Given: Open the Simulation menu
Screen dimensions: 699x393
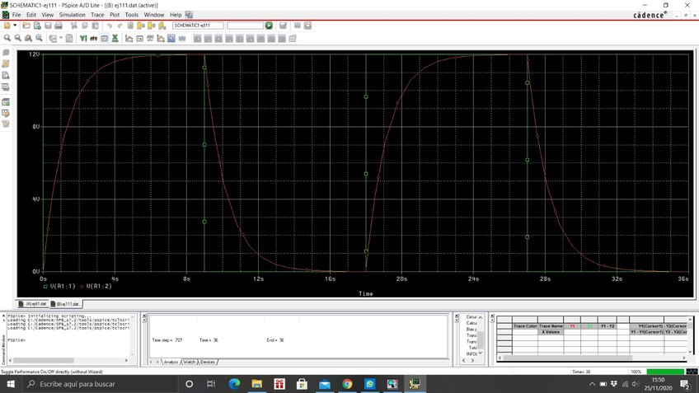Looking at the screenshot, I should pos(72,15).
